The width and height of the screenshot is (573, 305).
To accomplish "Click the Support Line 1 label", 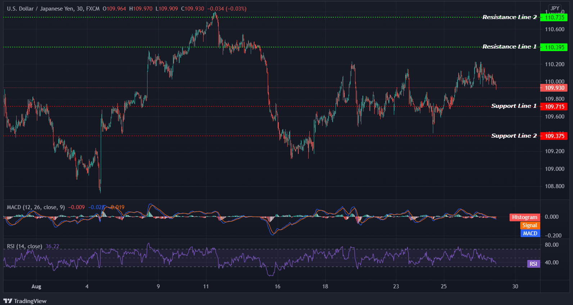I will click(x=514, y=106).
